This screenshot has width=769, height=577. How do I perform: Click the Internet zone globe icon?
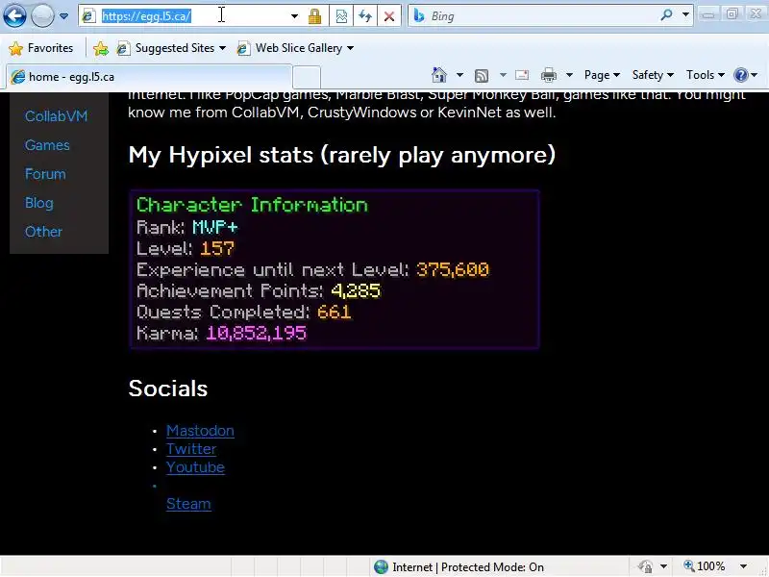[x=381, y=567]
